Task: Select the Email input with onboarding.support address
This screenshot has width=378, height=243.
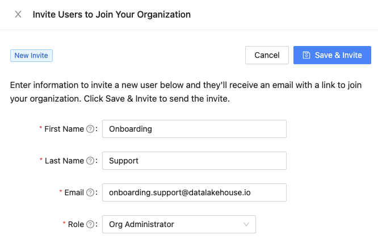Action: pyautogui.click(x=194, y=192)
